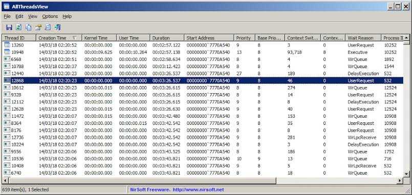This screenshot has width=412, height=195.
Task: Open the Options menu
Action: pyautogui.click(x=50, y=16)
